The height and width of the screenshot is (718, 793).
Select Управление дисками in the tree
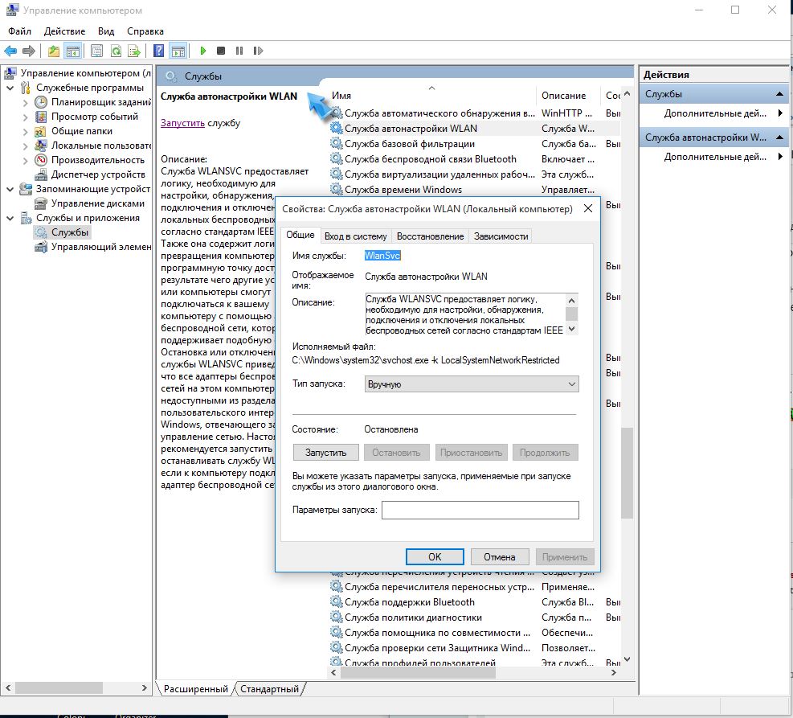(x=97, y=203)
